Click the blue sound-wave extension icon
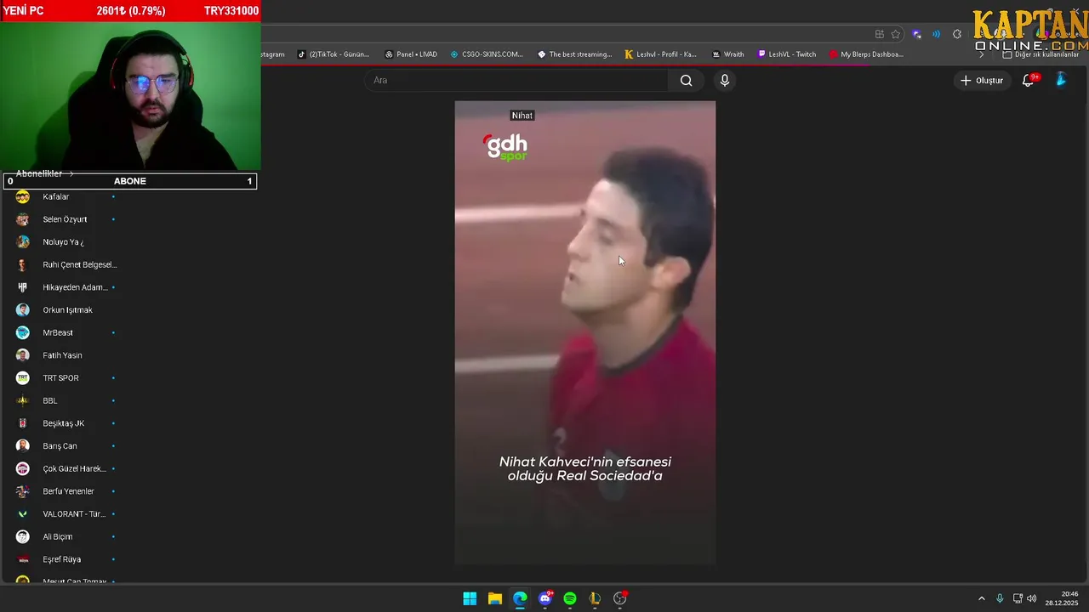Screen dimensions: 1089x612 pos(936,34)
